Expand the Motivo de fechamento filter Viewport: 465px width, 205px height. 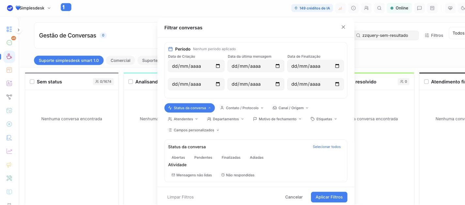click(x=277, y=119)
